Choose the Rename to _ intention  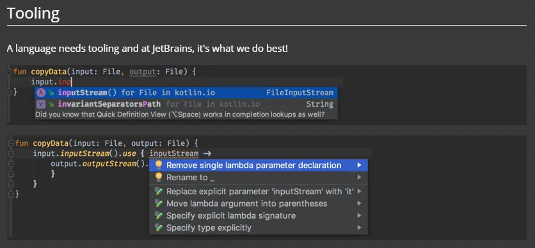(259, 178)
